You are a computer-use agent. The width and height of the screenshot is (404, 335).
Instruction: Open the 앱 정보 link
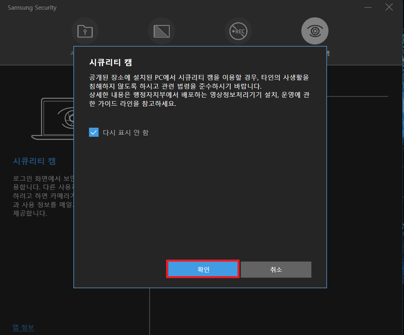point(23,327)
